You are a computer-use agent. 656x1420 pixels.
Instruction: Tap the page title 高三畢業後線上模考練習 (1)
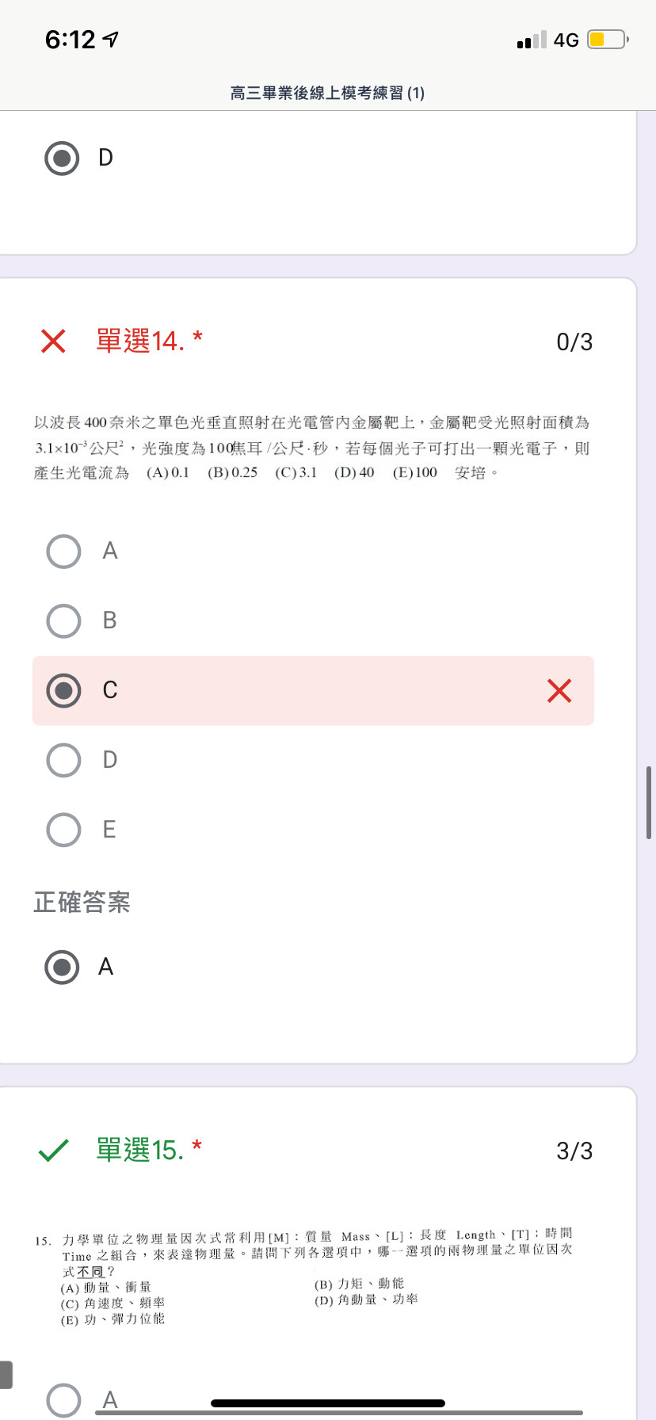327,94
